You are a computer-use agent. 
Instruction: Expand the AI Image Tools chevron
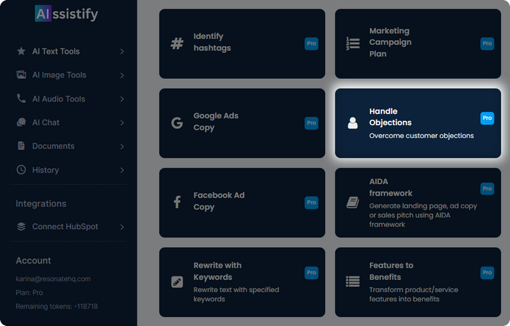[122, 75]
